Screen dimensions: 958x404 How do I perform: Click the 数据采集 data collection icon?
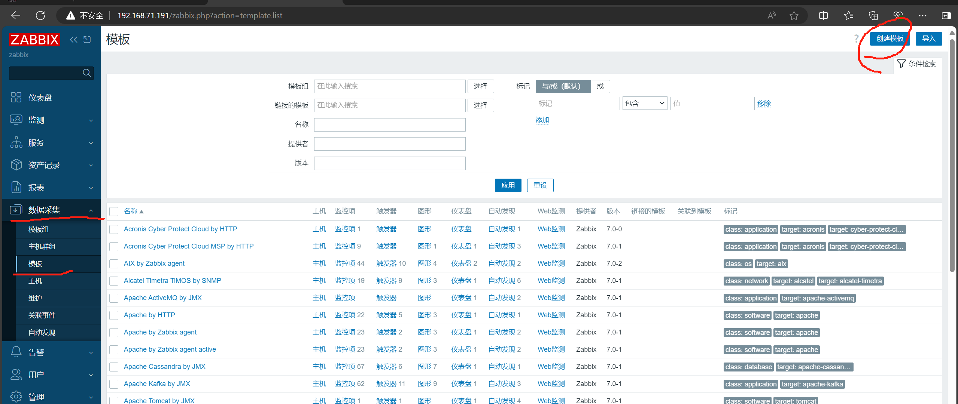[x=16, y=210]
